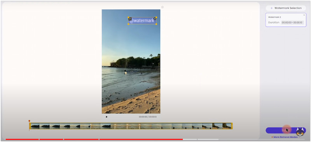The height and width of the screenshot is (142, 311).
Task: Seek along the red progress bar at bottom
Action: [x=94, y=139]
